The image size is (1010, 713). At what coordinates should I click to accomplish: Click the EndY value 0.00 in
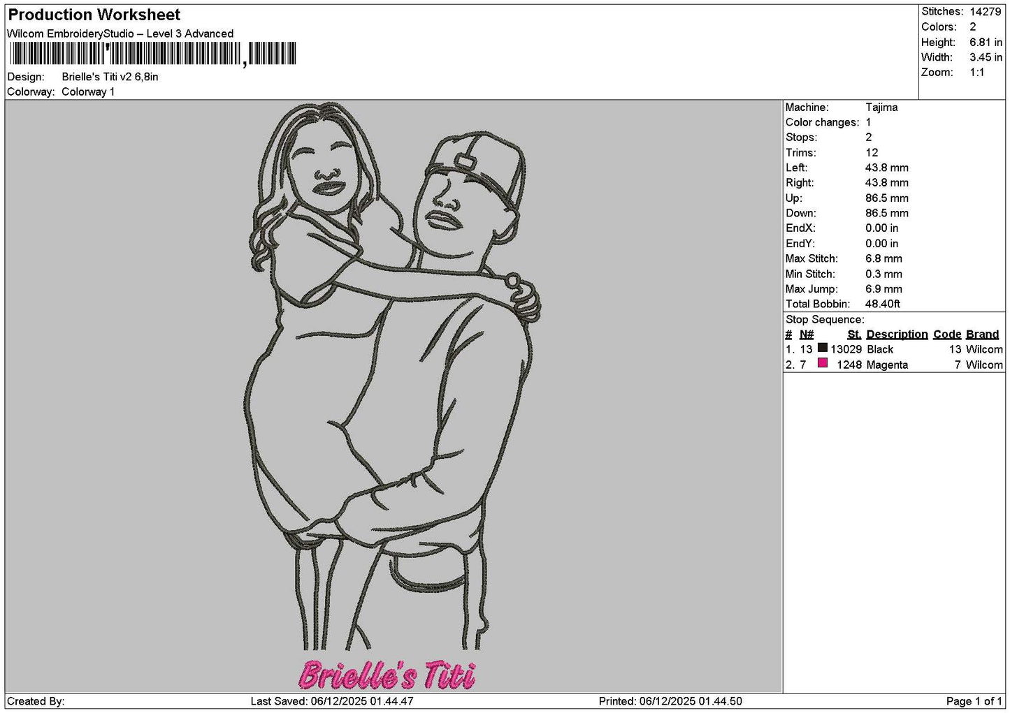pyautogui.click(x=882, y=244)
